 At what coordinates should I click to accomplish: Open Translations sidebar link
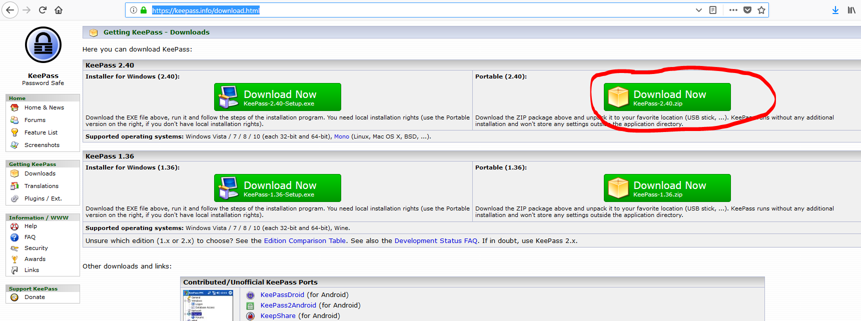tap(42, 186)
